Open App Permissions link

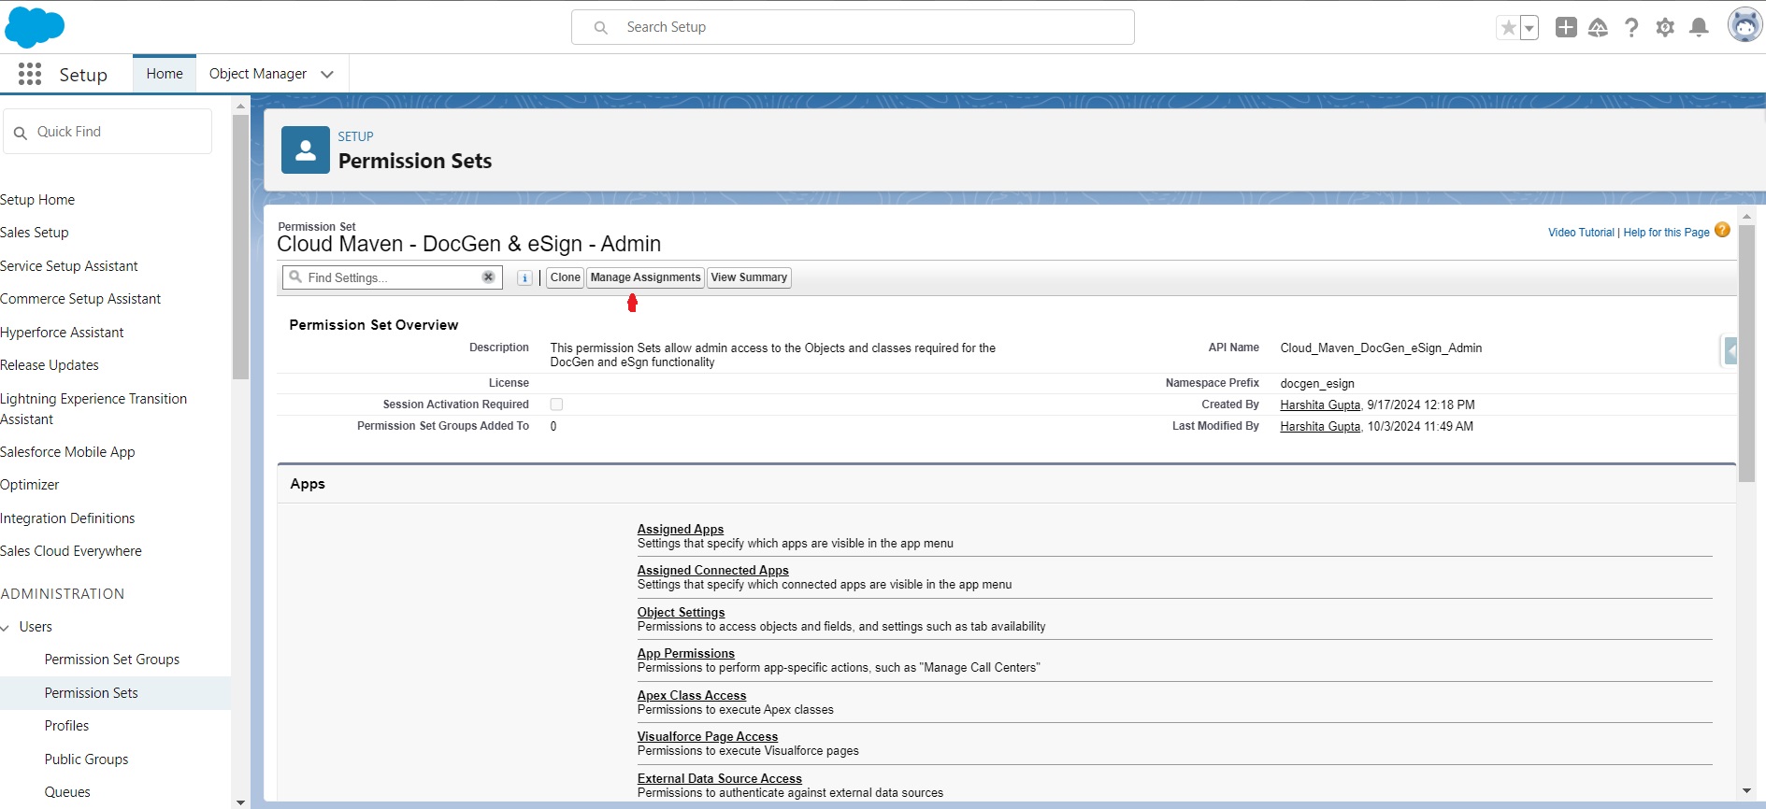686,653
